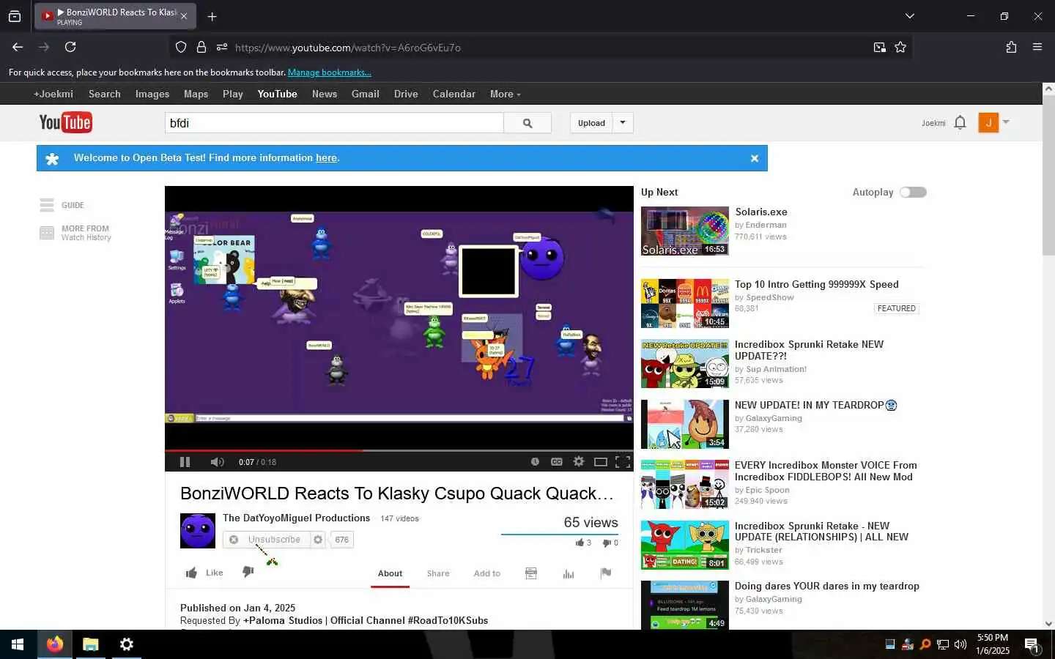Pause the video with the pause button
The width and height of the screenshot is (1055, 659).
point(185,462)
